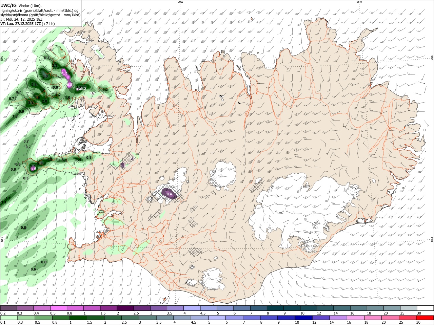
Task: Click the 0.4 value on the central purple patch
Action: click(x=170, y=194)
